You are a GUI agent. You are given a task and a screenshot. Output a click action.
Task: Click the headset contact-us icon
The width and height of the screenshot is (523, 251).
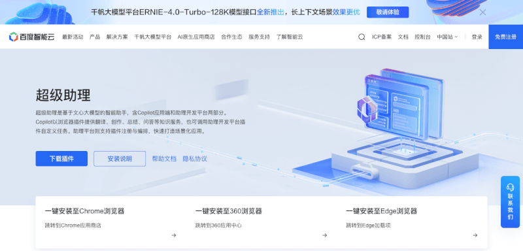(x=511, y=187)
